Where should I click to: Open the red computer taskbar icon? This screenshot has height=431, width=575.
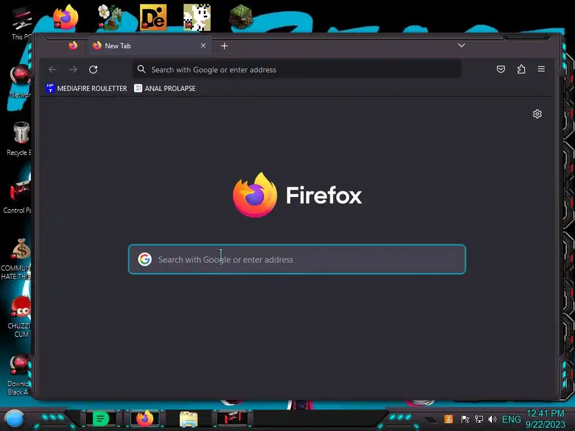tap(233, 418)
